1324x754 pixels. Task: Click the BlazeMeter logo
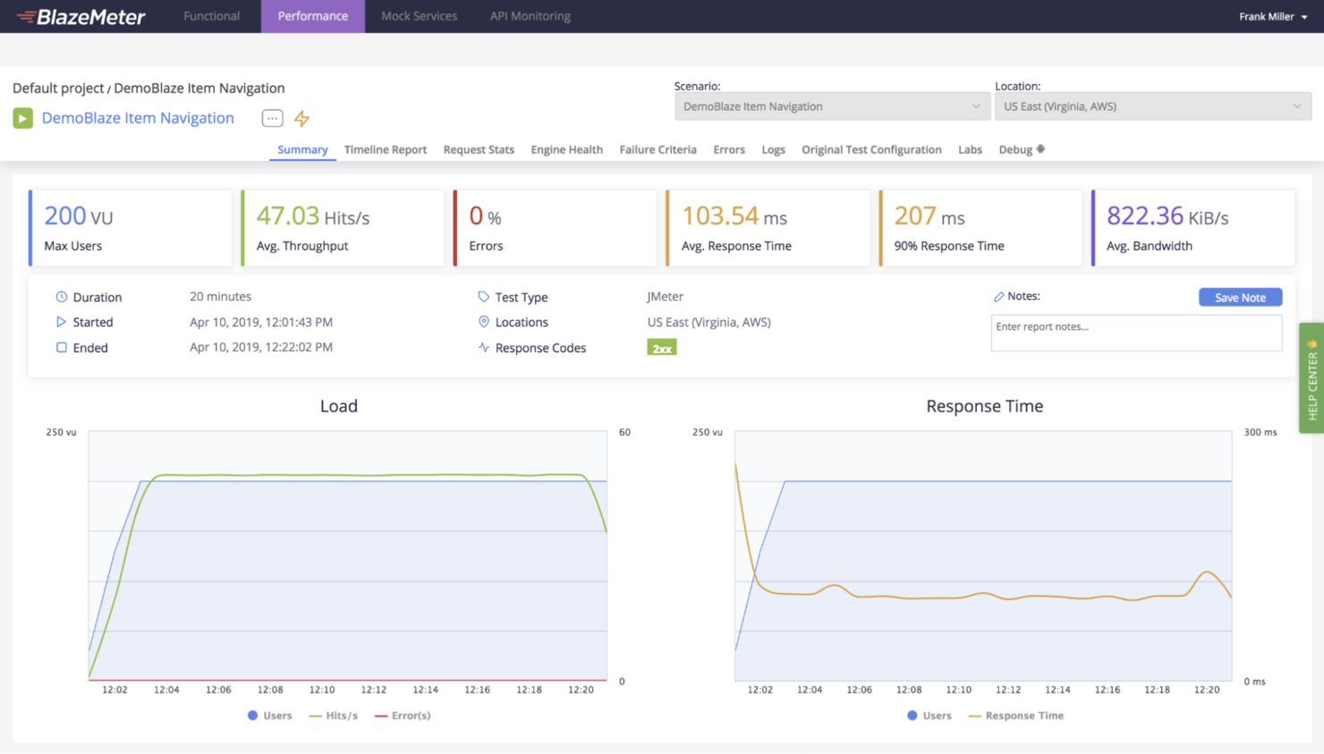81,15
